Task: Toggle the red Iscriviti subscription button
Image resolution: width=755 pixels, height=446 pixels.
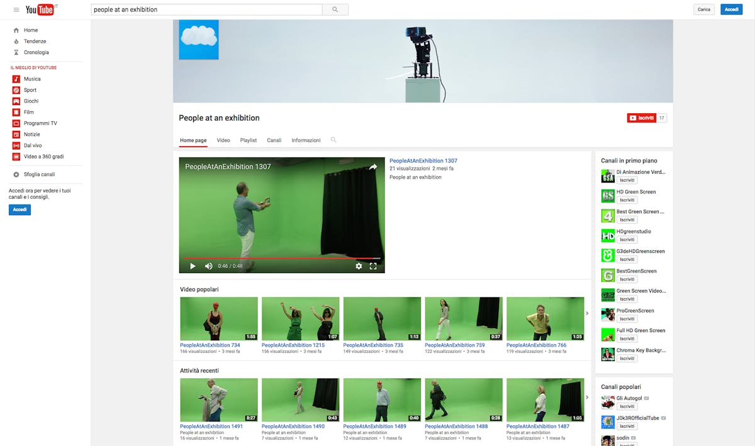Action: click(641, 118)
